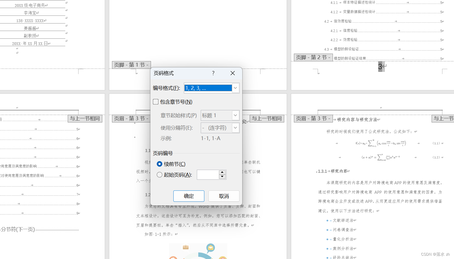
Task: Click the 分节符(下一页) section break marker
Action: click(18, 229)
